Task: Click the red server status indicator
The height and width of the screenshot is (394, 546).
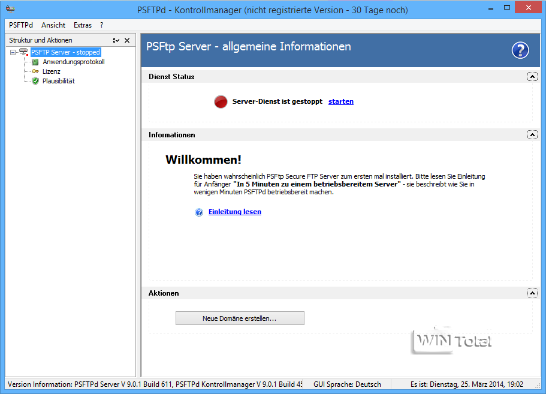Action: tap(221, 102)
